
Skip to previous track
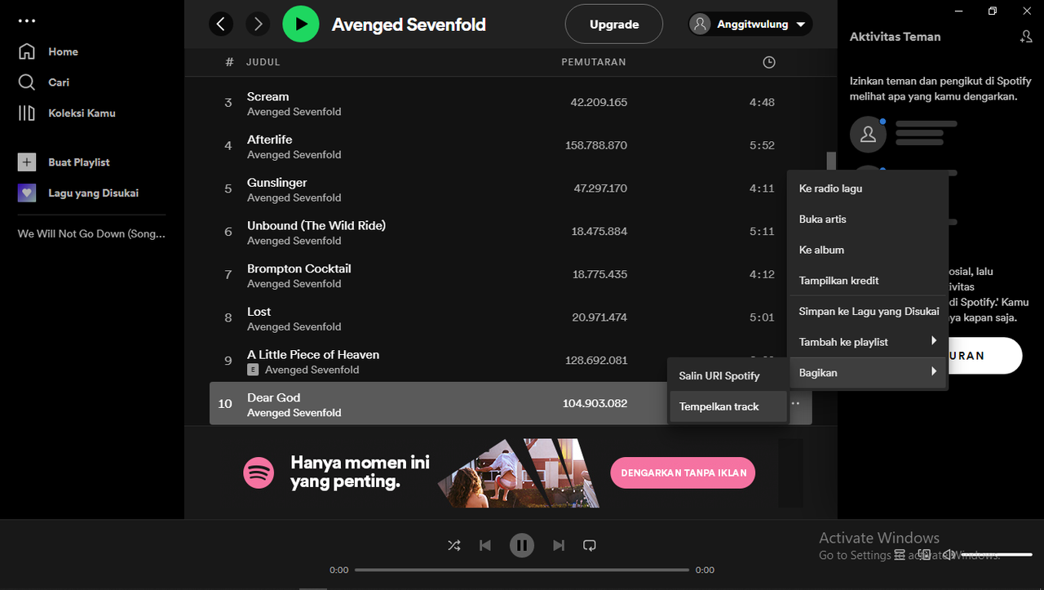pos(485,545)
